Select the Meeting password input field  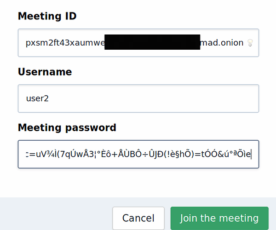point(138,154)
